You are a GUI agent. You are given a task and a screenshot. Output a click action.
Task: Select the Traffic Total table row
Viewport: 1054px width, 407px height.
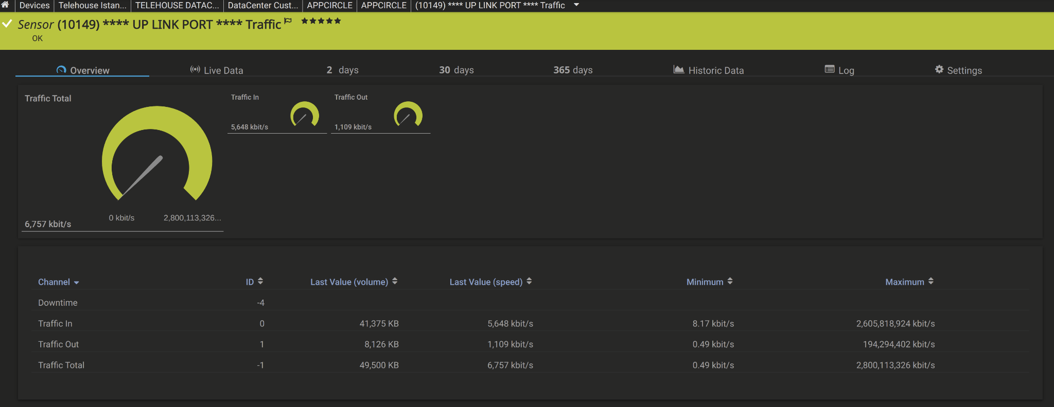(530, 365)
